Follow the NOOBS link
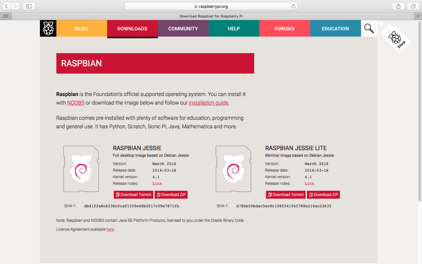Image resolution: width=422 pixels, height=264 pixels. click(76, 103)
